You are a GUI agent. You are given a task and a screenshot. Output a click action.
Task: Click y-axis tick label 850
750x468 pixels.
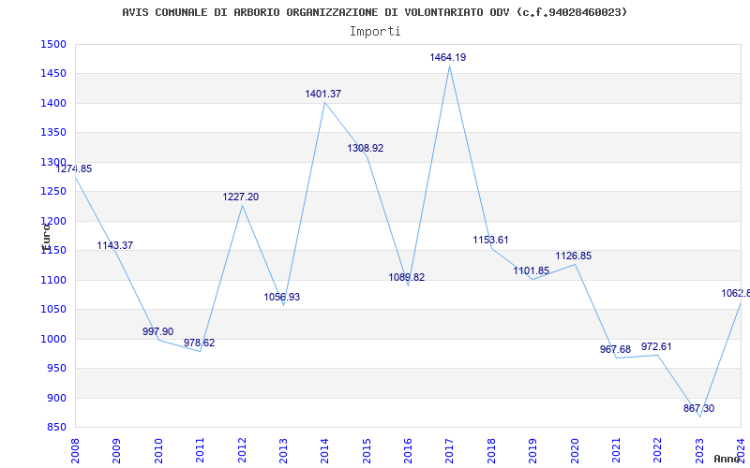[x=55, y=428]
